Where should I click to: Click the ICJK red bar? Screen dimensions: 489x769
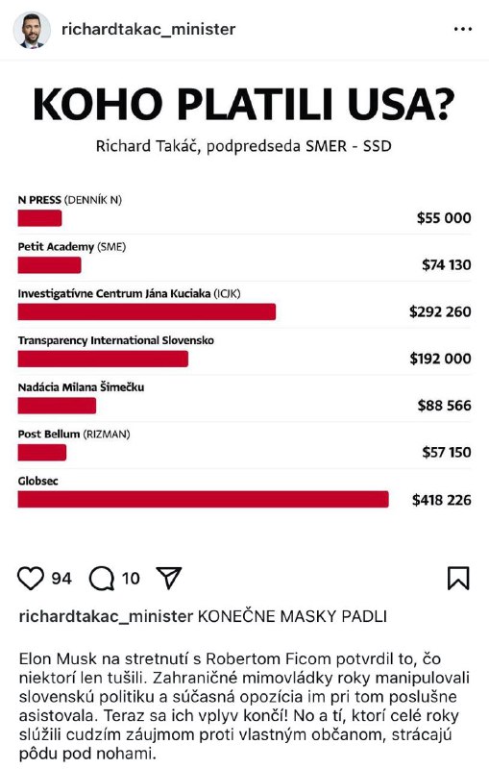(147, 311)
